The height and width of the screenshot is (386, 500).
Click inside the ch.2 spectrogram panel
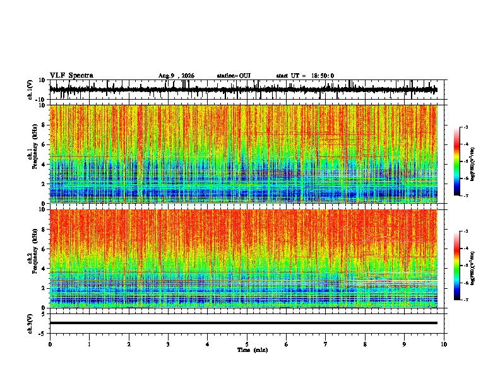click(243, 259)
